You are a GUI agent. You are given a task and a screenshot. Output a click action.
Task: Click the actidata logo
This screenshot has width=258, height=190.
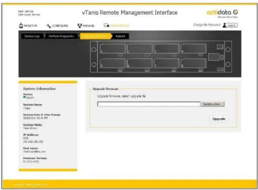coord(222,13)
